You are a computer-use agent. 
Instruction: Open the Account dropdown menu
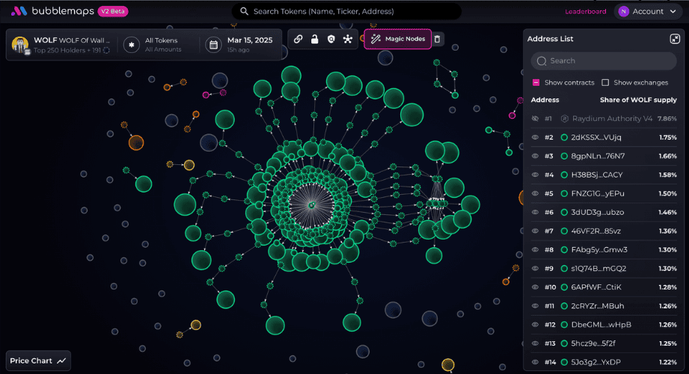[x=646, y=11]
